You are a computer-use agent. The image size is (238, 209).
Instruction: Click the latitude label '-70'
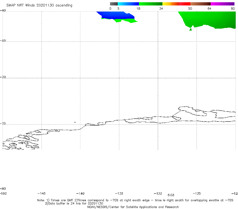pyautogui.click(x=3, y=77)
